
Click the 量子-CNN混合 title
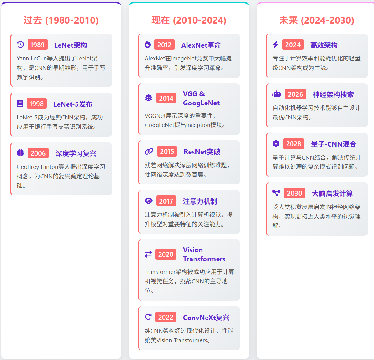pyautogui.click(x=334, y=144)
